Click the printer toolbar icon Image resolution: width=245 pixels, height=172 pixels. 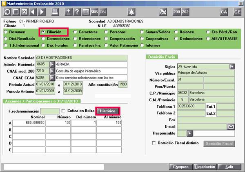pyautogui.click(x=55, y=12)
